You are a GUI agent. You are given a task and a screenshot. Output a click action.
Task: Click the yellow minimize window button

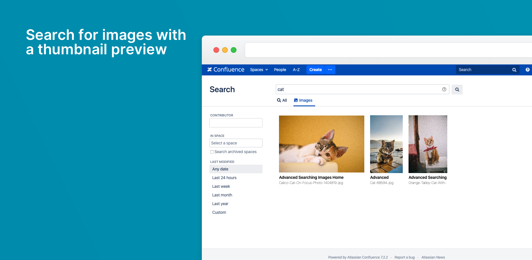(225, 50)
